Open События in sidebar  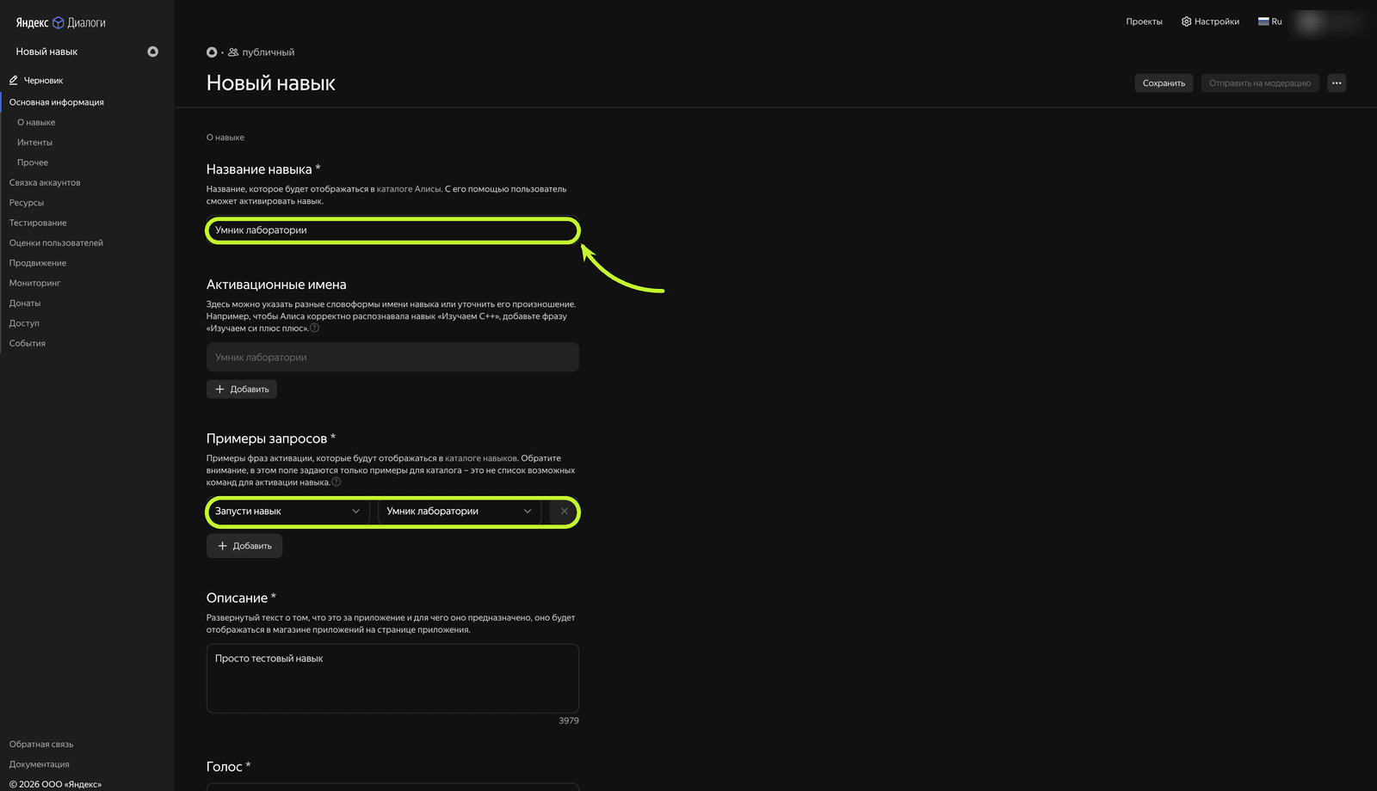(28, 343)
